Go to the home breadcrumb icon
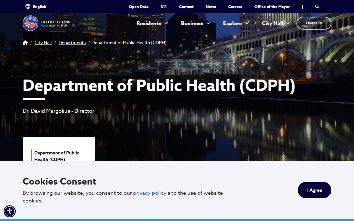 tap(25, 43)
